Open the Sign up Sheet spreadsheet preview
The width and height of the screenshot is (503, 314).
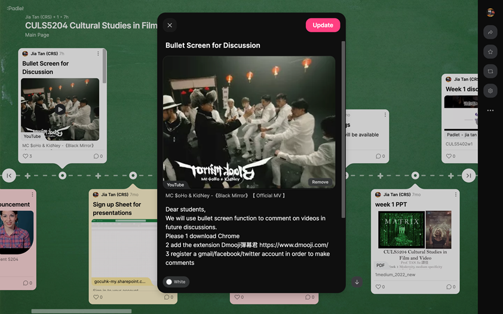pos(124,249)
